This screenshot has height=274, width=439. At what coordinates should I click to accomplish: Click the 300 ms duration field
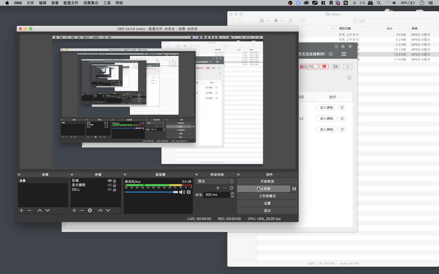pos(217,195)
